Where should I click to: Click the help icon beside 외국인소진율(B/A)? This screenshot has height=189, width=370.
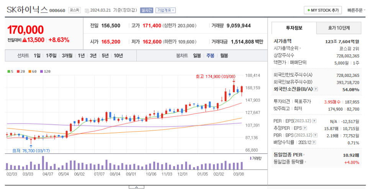coord(316,89)
